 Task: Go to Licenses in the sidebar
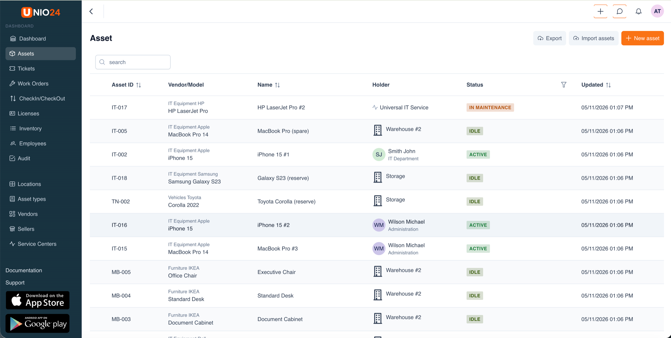click(41, 114)
